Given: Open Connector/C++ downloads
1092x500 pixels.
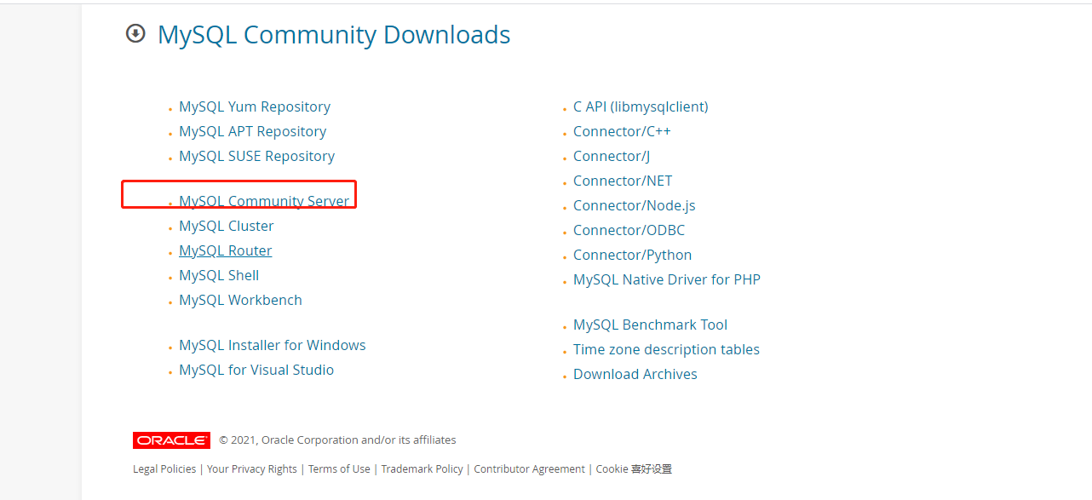Looking at the screenshot, I should click(622, 131).
